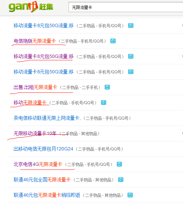Click category text after 北京电信4G无限流量卡
The width and height of the screenshot is (183, 203).
tap(89, 164)
